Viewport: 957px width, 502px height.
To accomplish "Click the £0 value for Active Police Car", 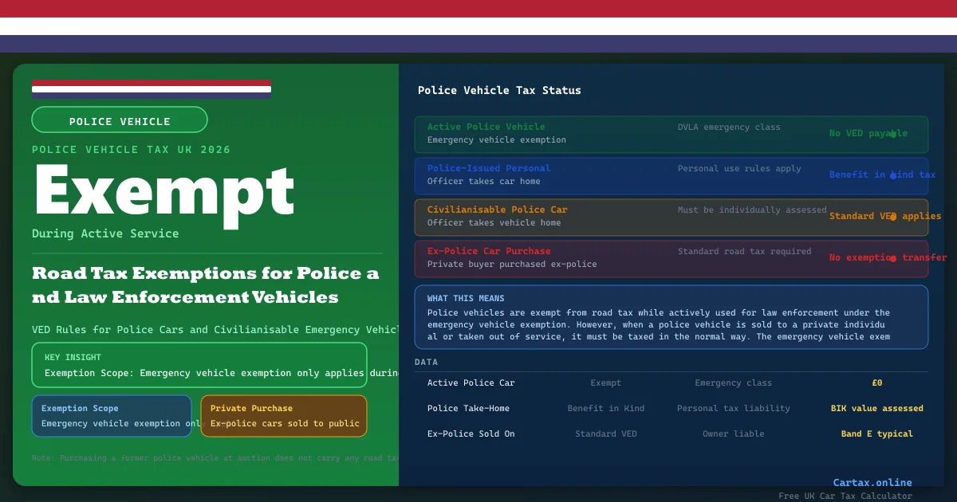I will coord(876,383).
